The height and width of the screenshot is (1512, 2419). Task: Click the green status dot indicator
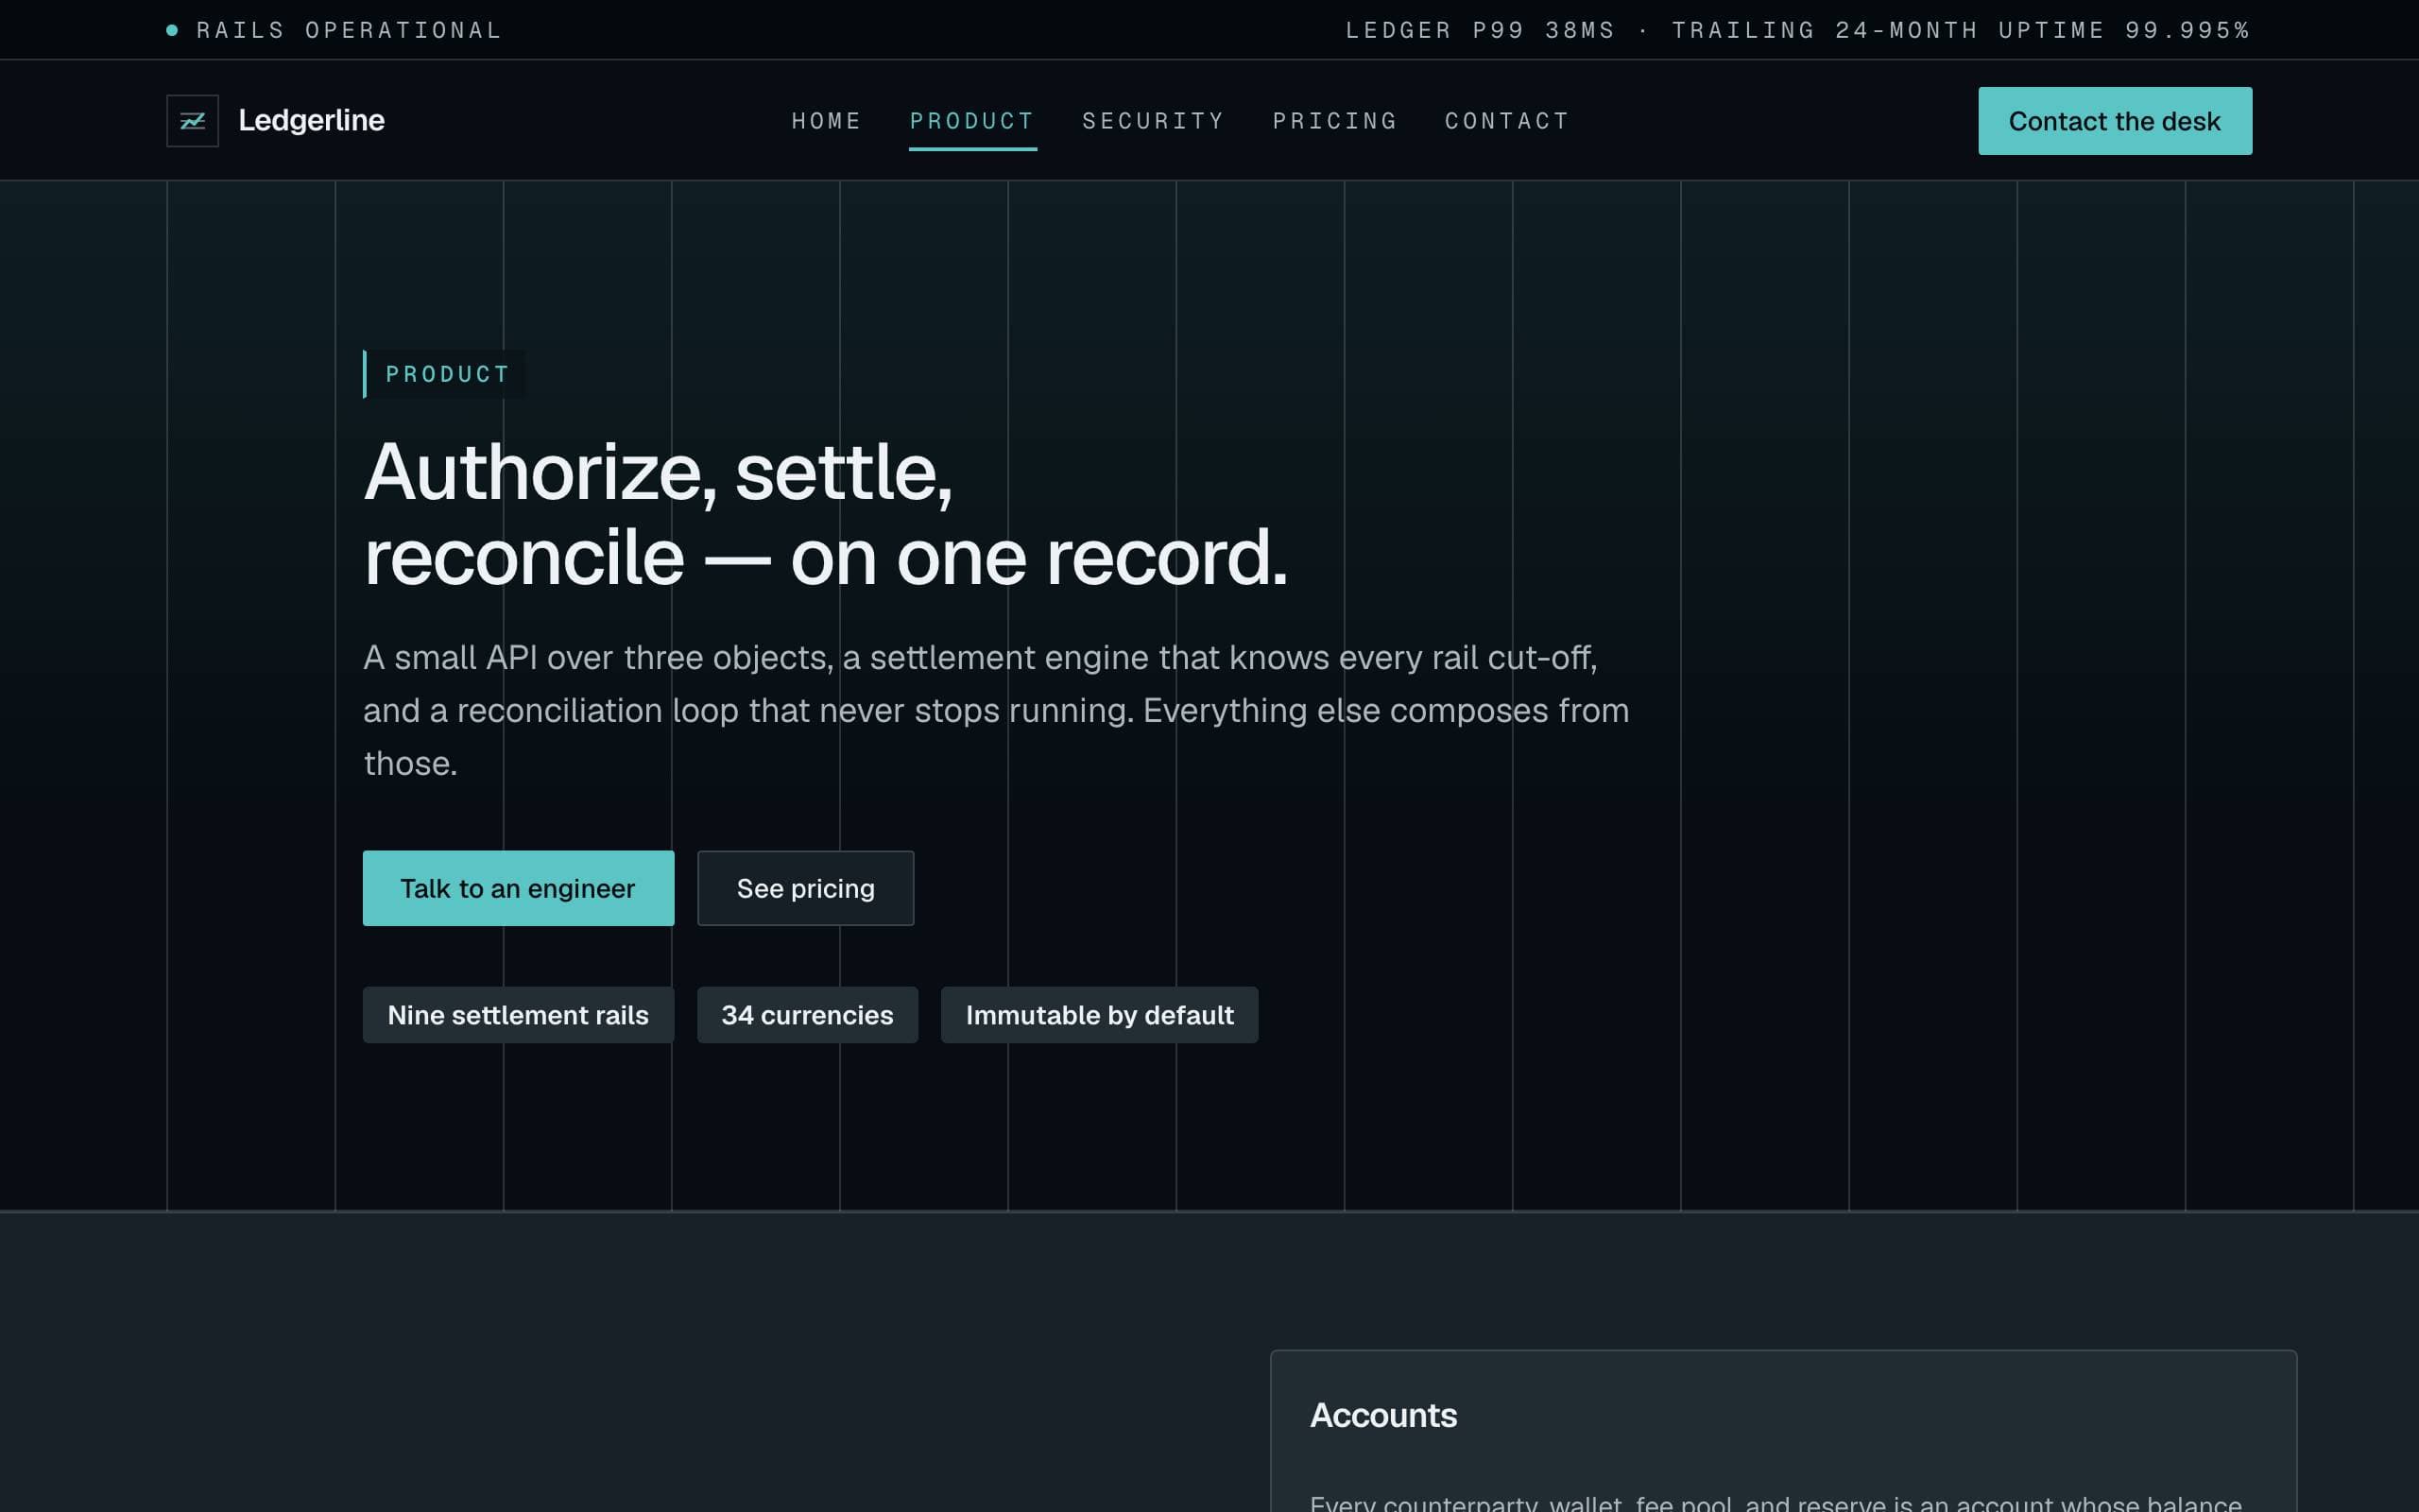(172, 30)
